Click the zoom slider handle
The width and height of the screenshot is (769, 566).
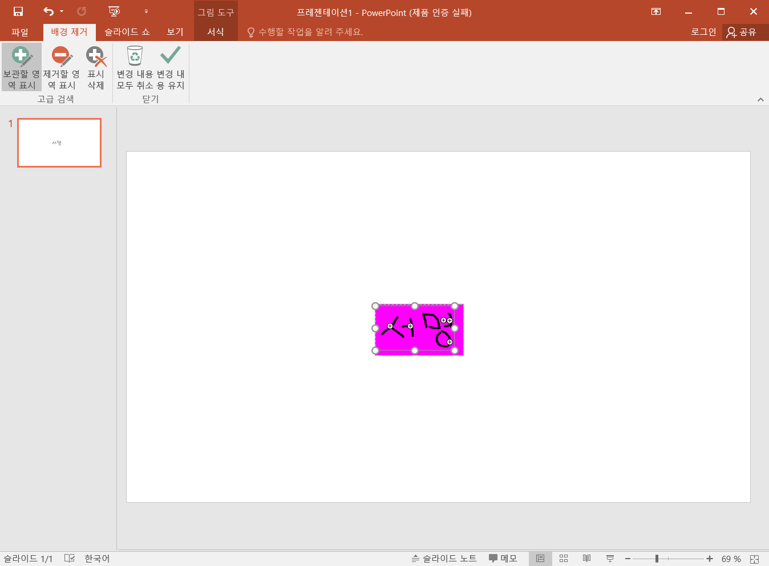pos(657,559)
